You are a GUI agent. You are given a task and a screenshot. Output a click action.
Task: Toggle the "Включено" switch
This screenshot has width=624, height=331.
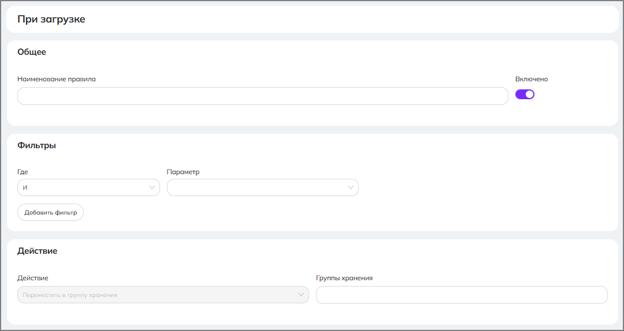(x=525, y=95)
